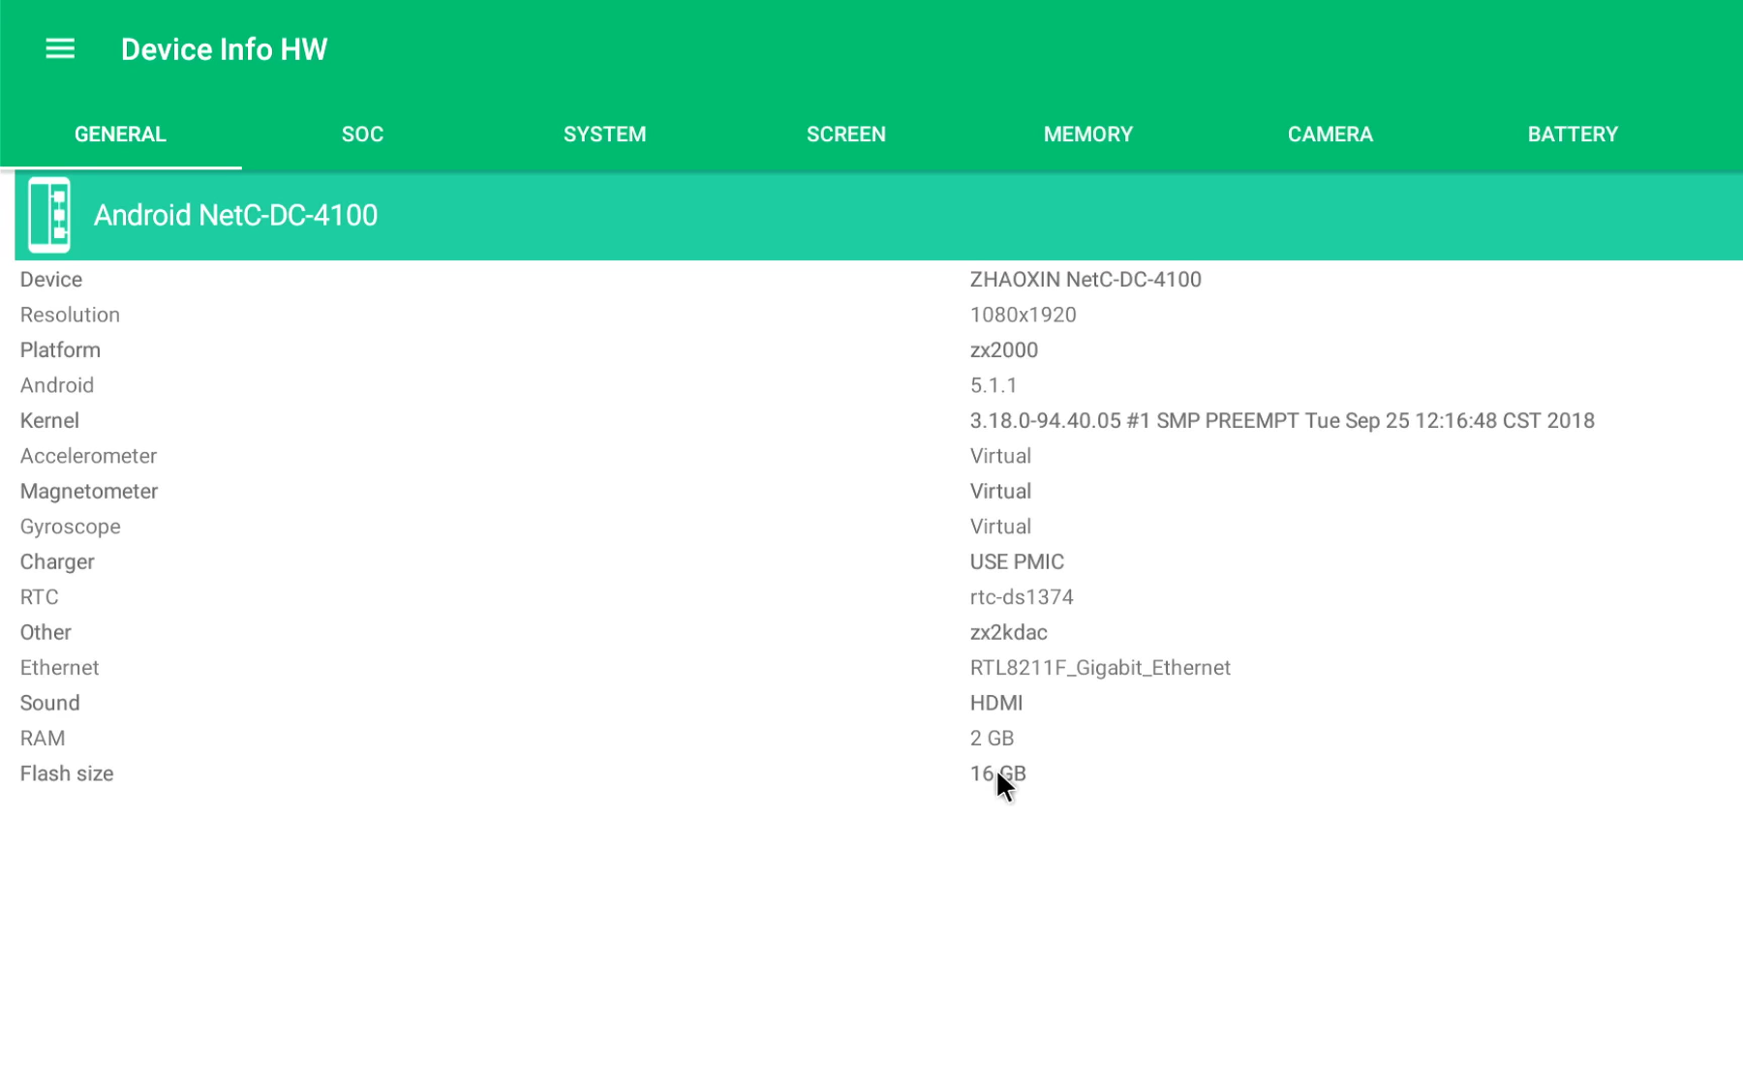Select the kernel version string
The width and height of the screenshot is (1743, 1089).
(1282, 421)
